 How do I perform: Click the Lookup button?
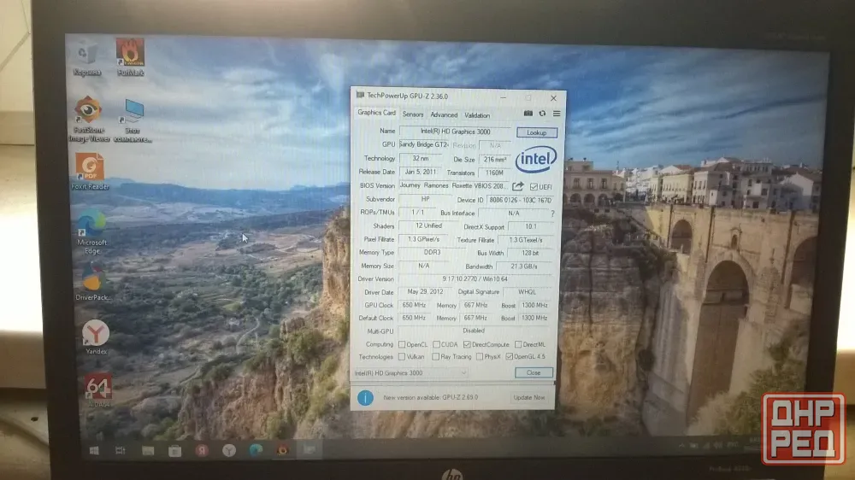[x=537, y=132]
